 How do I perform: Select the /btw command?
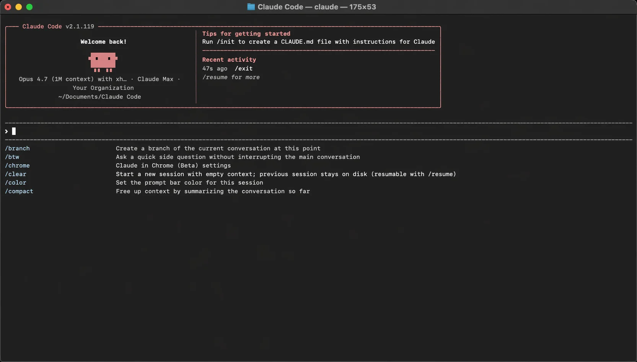(x=12, y=157)
